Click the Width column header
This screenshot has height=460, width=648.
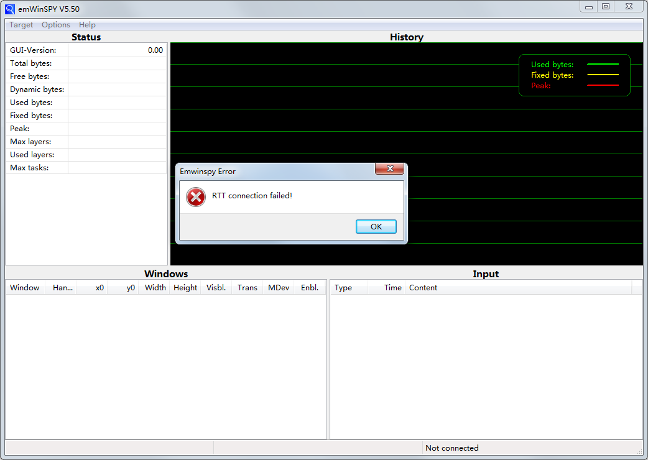tap(155, 288)
